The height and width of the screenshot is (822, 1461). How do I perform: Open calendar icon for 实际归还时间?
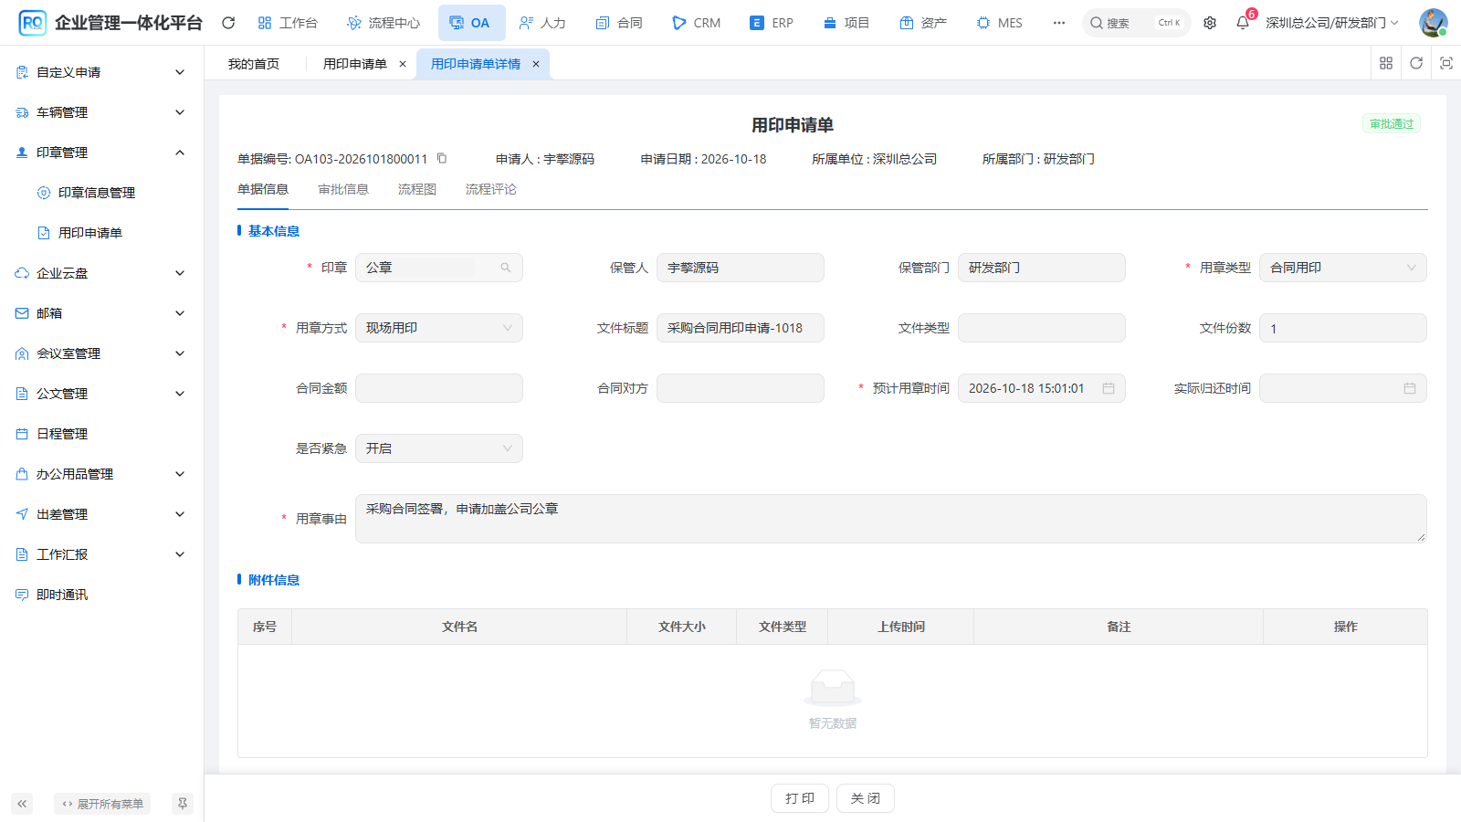coord(1410,388)
